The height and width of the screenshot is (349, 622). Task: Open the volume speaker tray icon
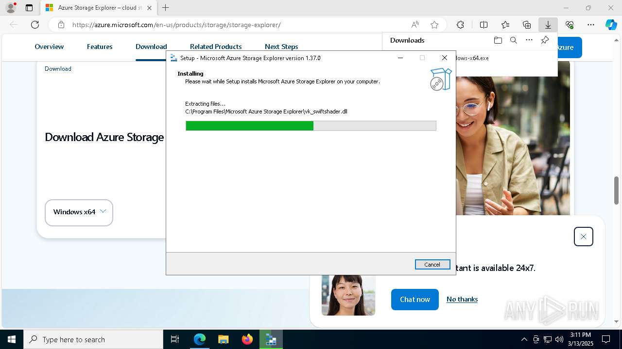click(559, 339)
